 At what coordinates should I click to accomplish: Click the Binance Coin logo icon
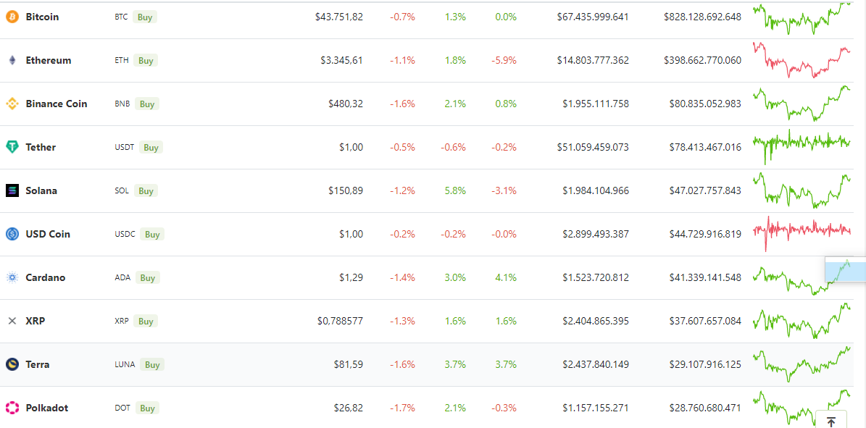click(x=12, y=104)
